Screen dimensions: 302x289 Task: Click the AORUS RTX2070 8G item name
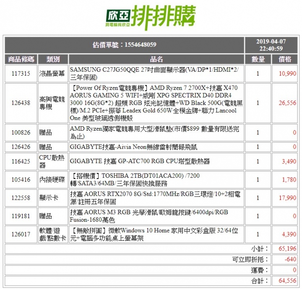click(155, 198)
